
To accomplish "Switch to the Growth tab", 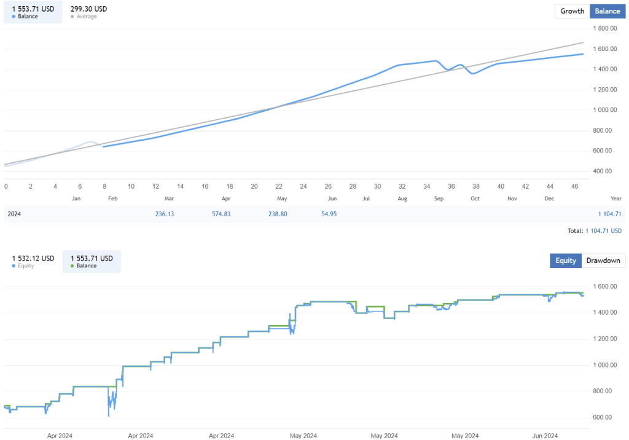I will coord(571,11).
